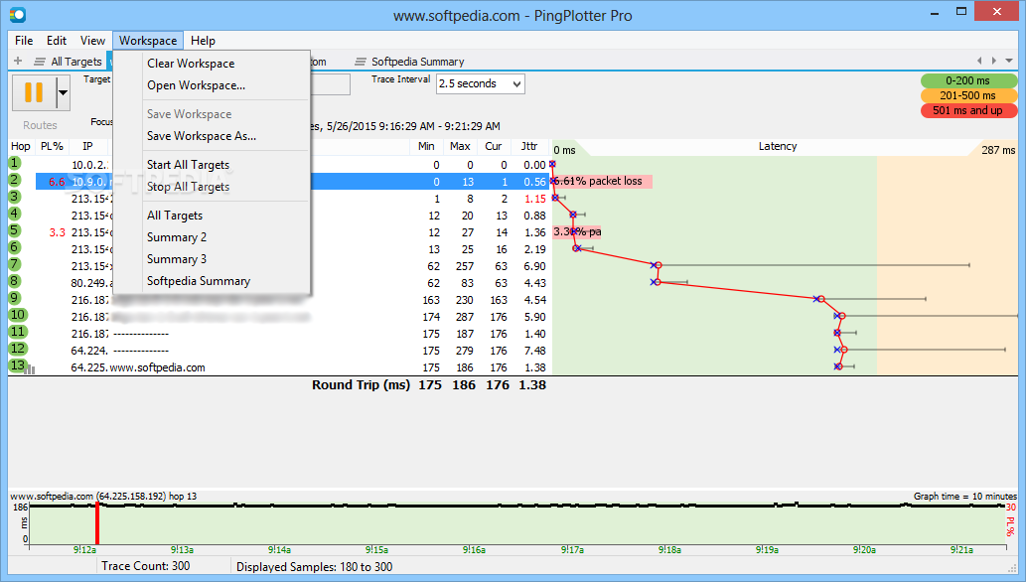Screen dimensions: 1026x582
Task: Select hop 7 green circle
Action: click(x=15, y=265)
